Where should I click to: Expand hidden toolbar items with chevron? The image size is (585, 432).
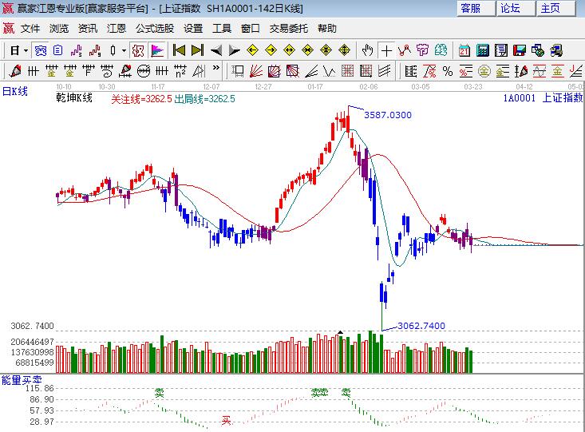(217, 71)
